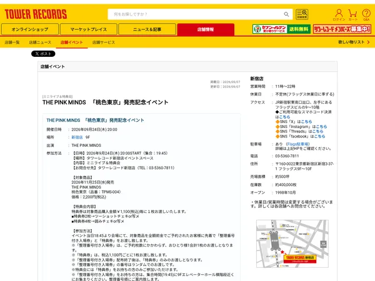Open 店舗ニュース in the sub menu
375x281 pixels.
[40, 42]
